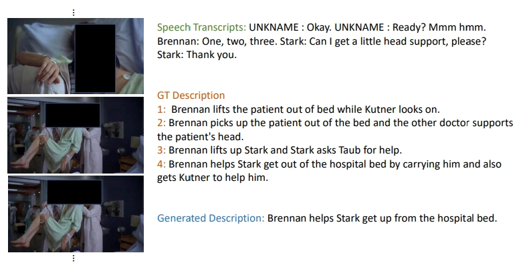This screenshot has height=269, width=525.
Task: Click the blue Generated Description label
Action: [211, 218]
